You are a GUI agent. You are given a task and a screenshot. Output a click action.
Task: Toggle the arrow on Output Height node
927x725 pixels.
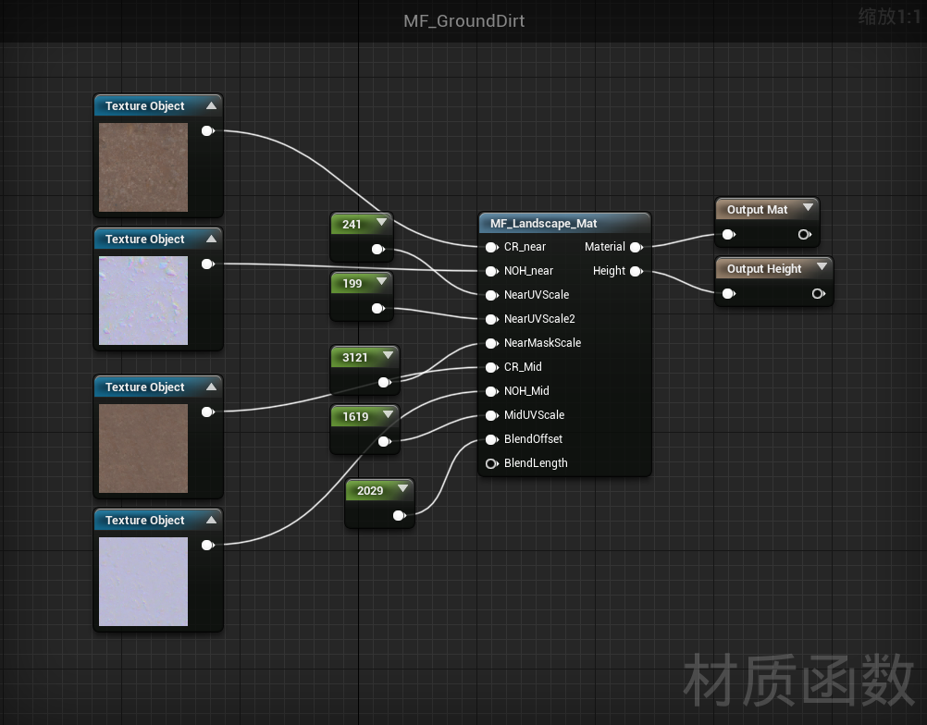click(x=820, y=268)
